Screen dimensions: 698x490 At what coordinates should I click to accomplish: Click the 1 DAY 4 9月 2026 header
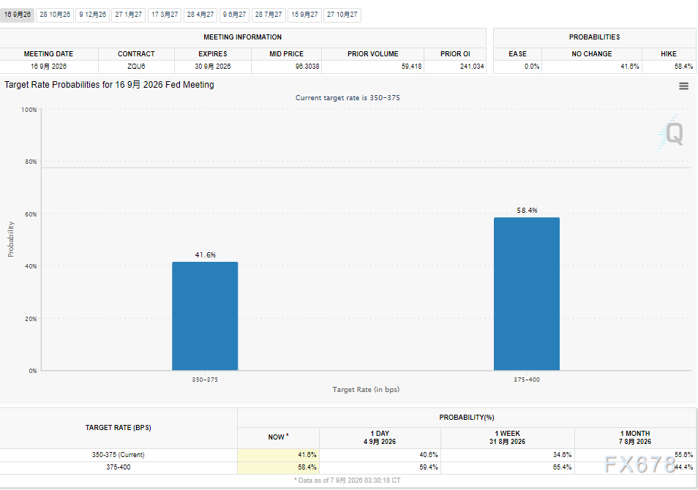380,437
